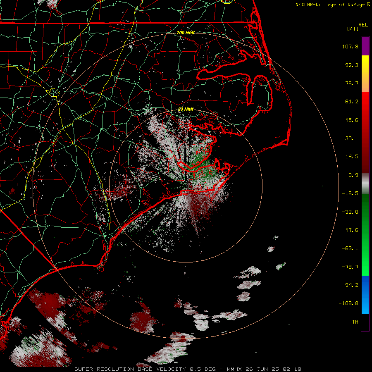Click the -16.5 velocity scale value
The height and width of the screenshot is (372, 372).
point(350,193)
